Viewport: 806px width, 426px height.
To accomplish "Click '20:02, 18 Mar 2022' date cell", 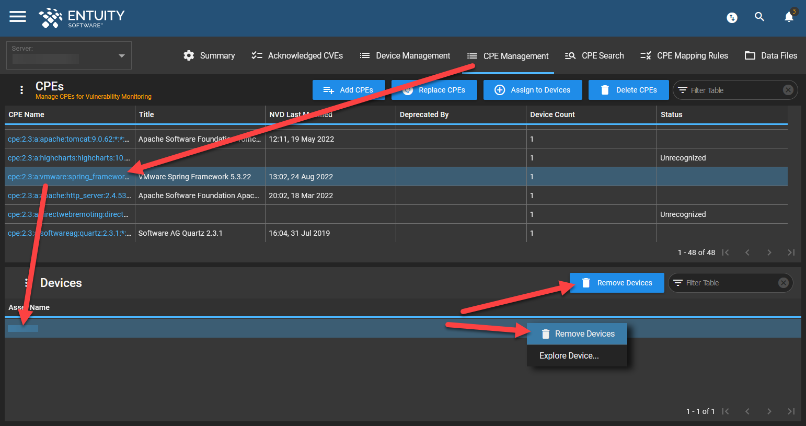I will (330, 195).
